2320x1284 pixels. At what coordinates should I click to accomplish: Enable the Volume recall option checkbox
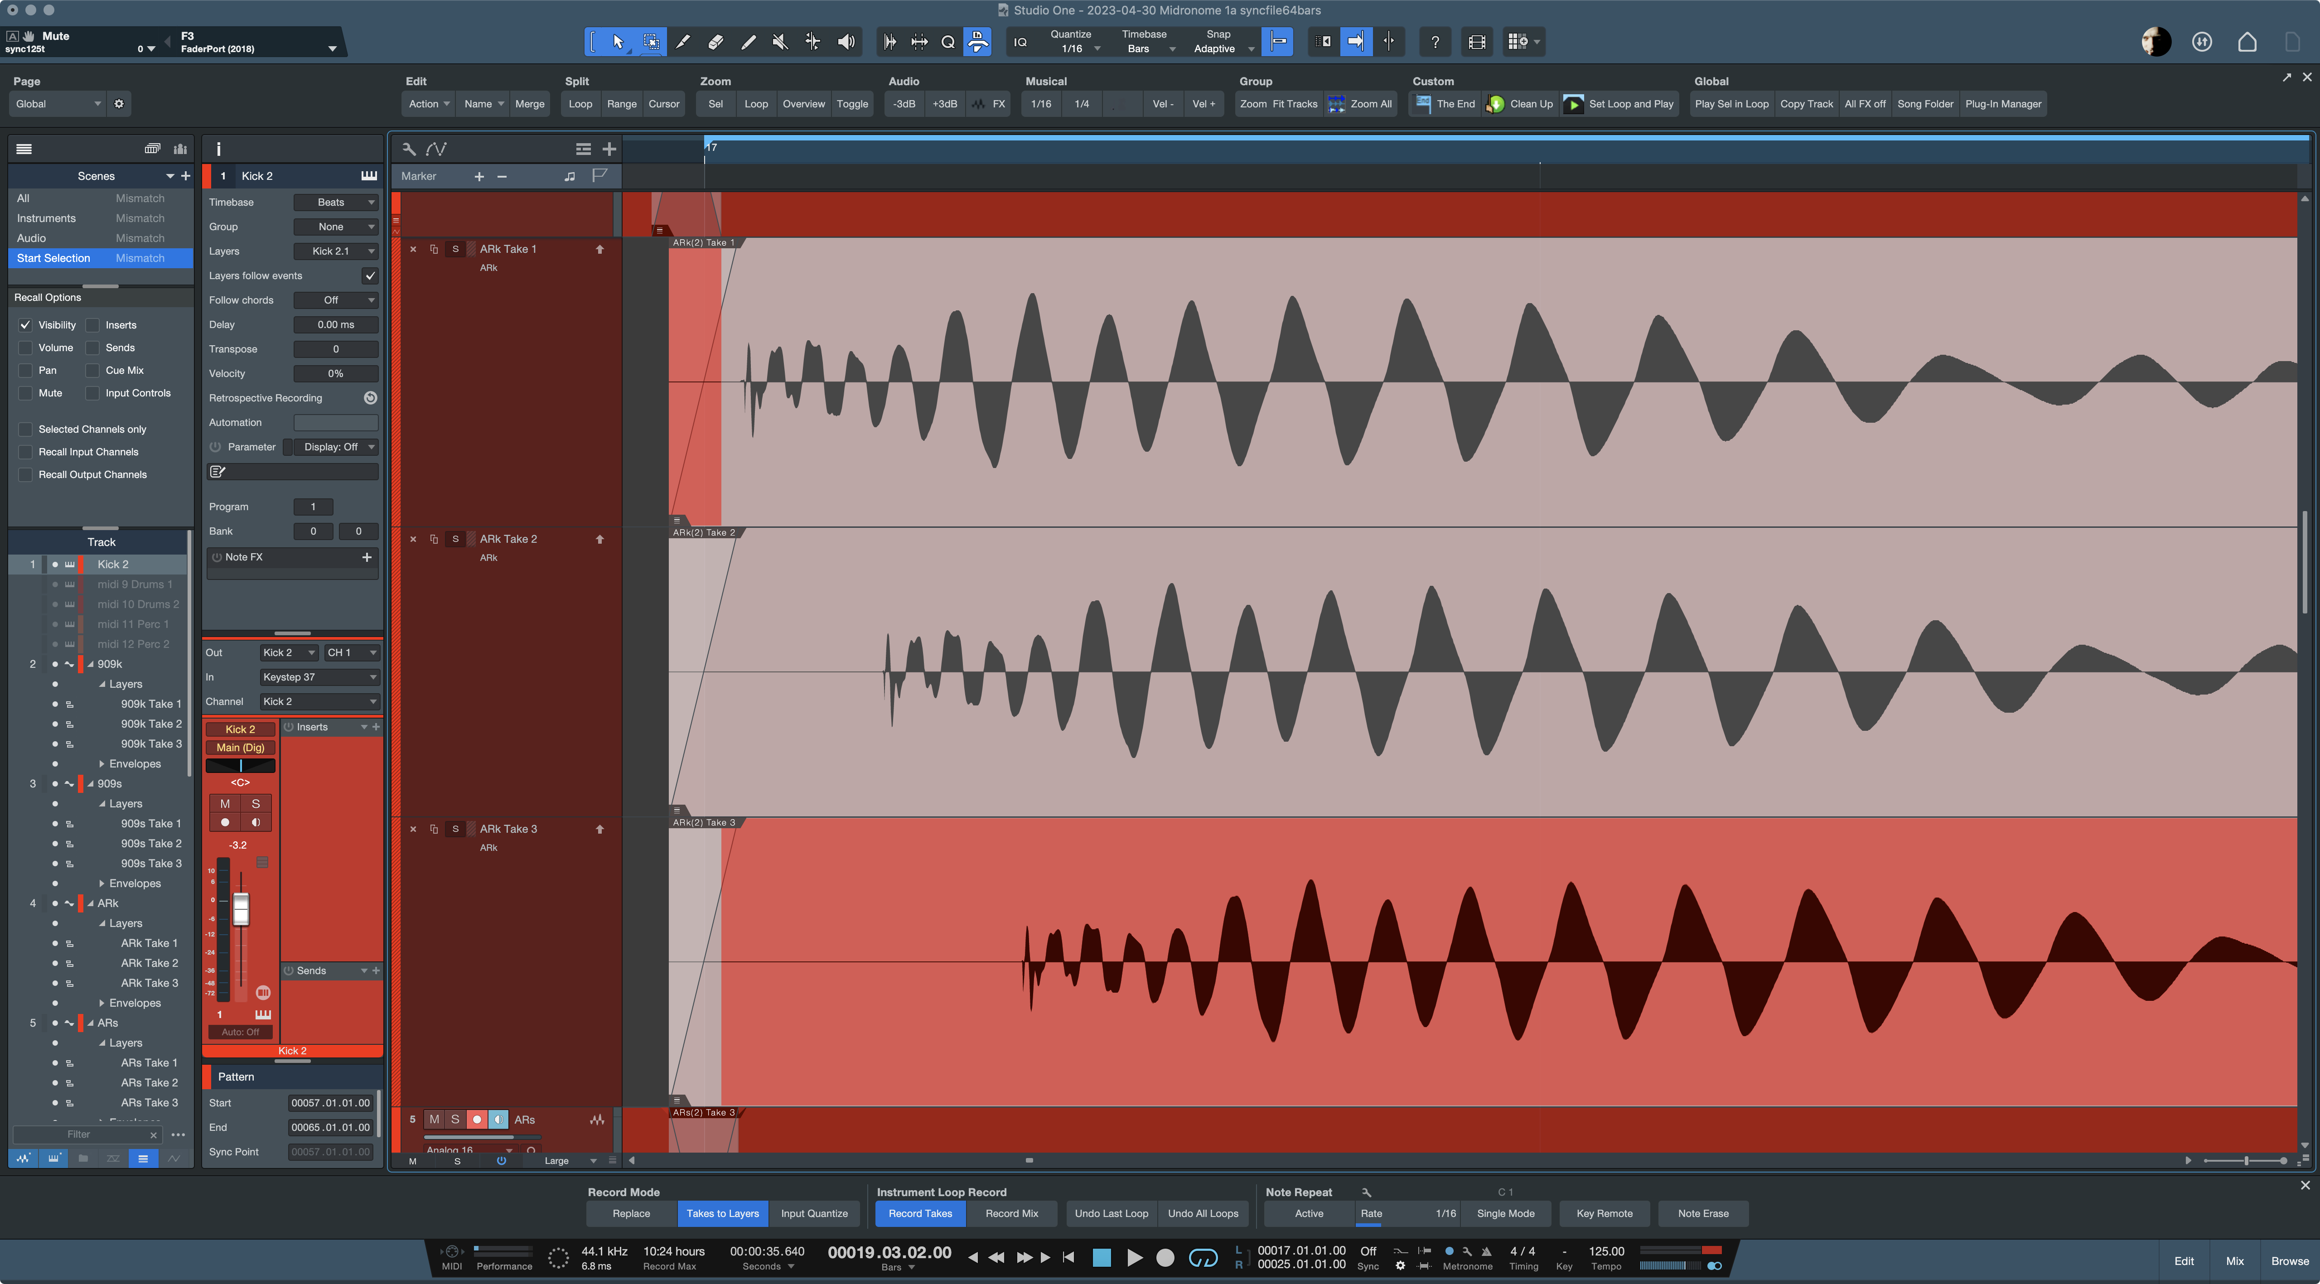(25, 348)
